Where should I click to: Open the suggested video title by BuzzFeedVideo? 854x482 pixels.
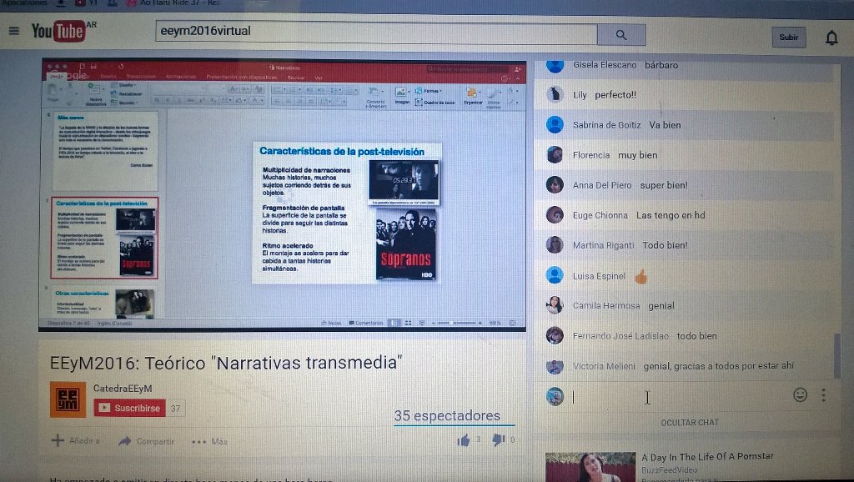[707, 456]
